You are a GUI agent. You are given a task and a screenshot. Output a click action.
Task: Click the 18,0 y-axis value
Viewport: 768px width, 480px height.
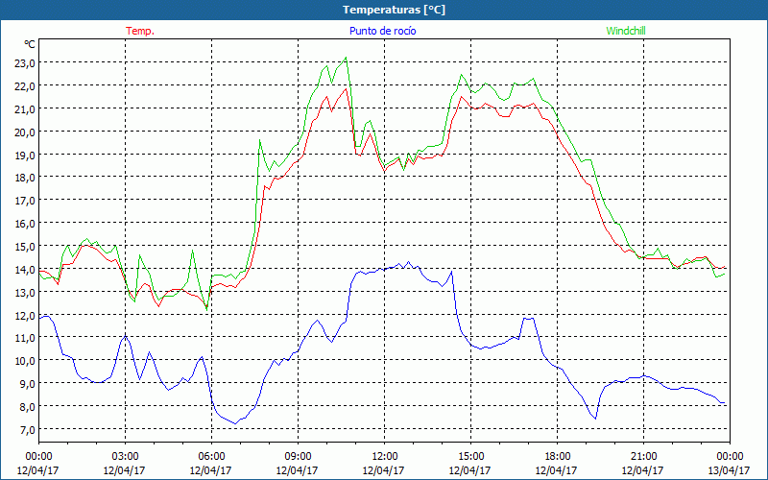click(25, 178)
